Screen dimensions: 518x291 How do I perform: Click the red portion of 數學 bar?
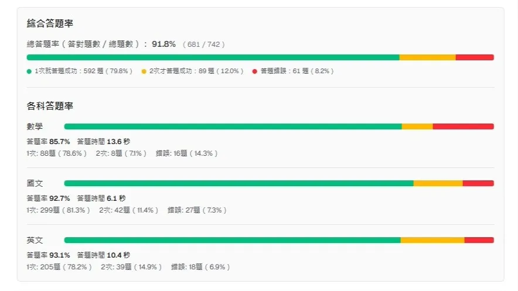(x=463, y=126)
